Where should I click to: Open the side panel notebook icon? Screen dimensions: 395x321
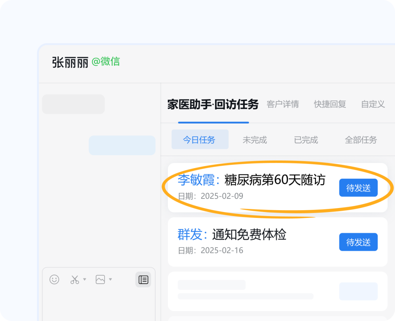(x=143, y=280)
